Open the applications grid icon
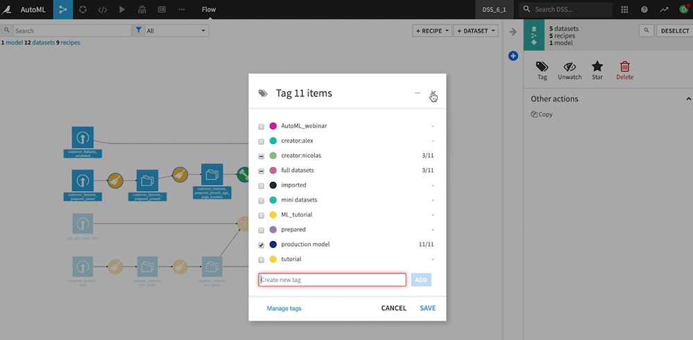693x340 pixels. coord(624,9)
